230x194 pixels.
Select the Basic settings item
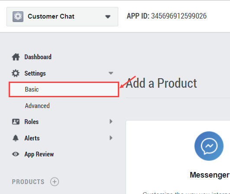point(64,89)
